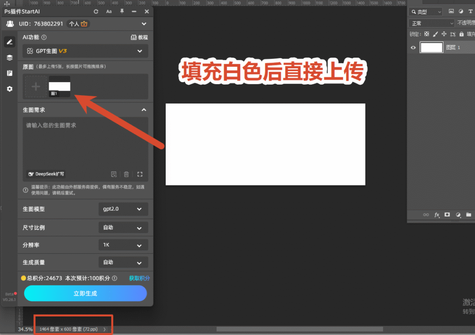Toggle lock all padlock icon
The width and height of the screenshot is (475, 335).
click(x=462, y=34)
